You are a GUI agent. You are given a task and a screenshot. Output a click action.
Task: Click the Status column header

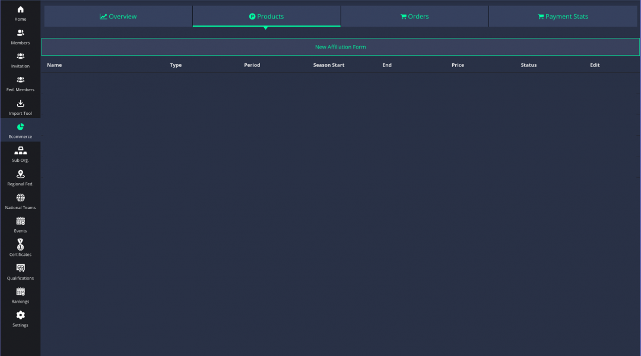(529, 65)
